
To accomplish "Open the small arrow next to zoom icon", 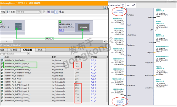I will coord(63,12).
